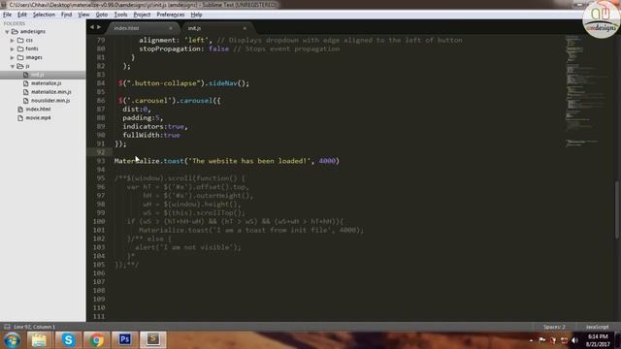Viewport: 621px width, 349px height.
Task: Click the editor vertical scrollbar
Action: [x=617, y=209]
